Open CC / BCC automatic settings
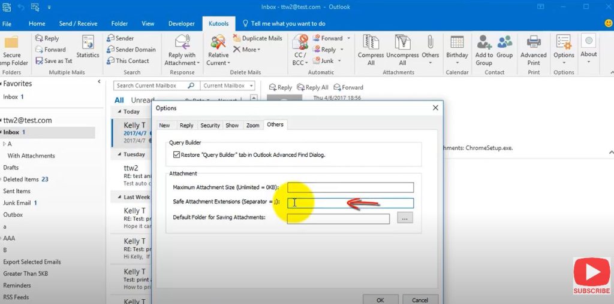This screenshot has height=304, width=614. (x=300, y=51)
